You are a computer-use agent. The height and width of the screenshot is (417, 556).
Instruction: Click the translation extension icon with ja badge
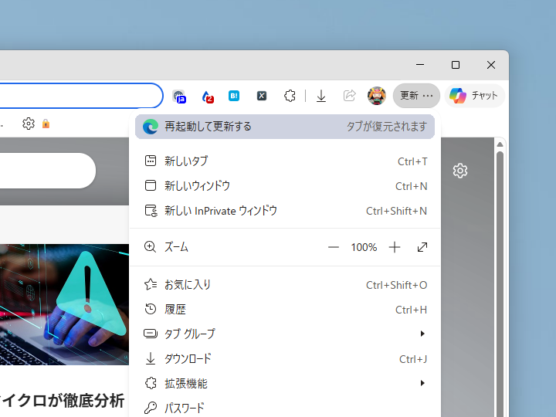coord(179,96)
